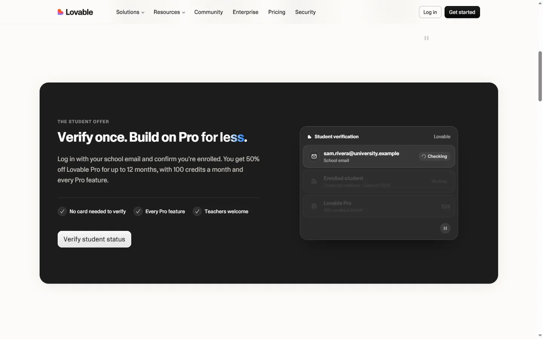Click the paragraph starting Log in with your school email

[158, 169]
